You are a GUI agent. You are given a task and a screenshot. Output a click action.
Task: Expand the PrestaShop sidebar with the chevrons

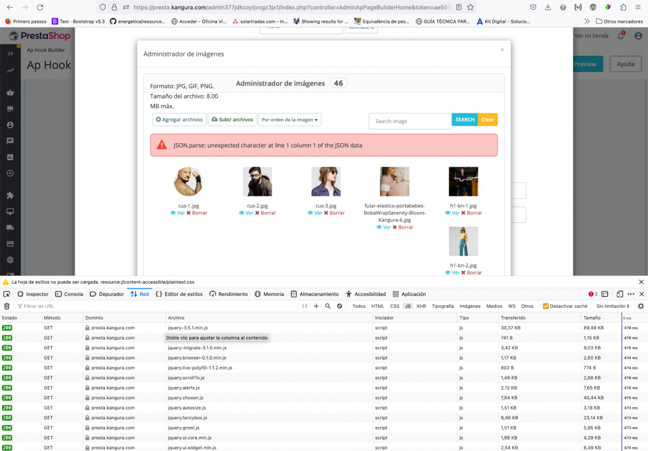[10, 53]
